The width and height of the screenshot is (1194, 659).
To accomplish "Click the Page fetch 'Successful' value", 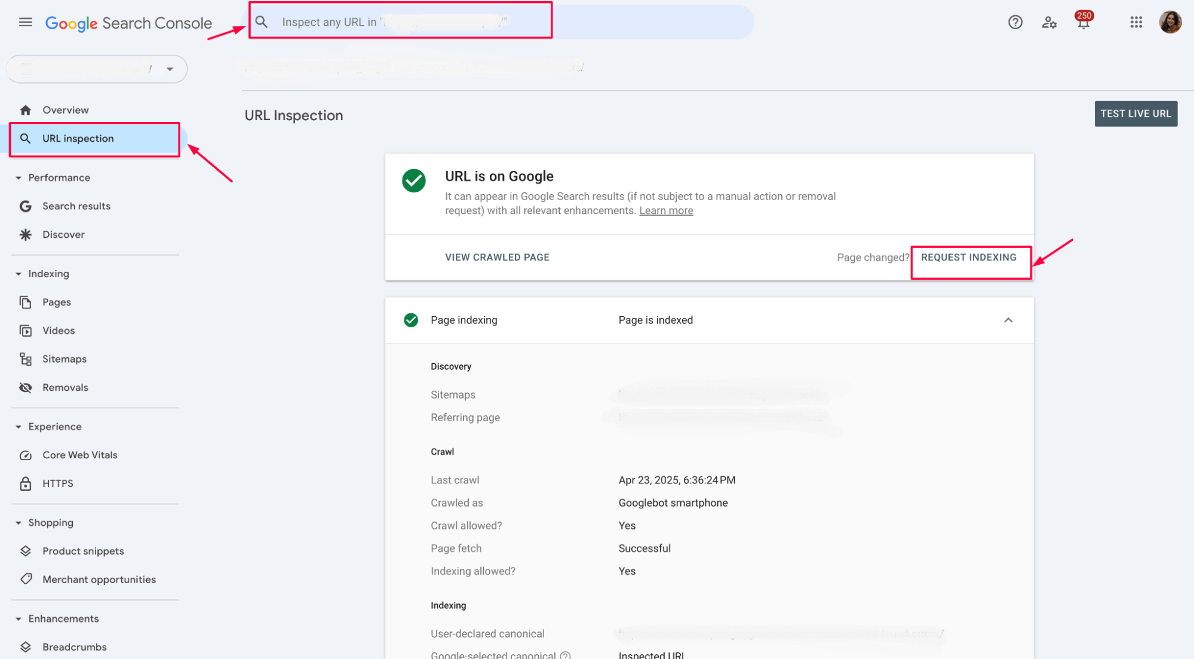I will pos(644,548).
